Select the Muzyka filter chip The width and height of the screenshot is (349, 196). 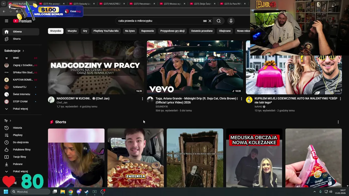[72, 31]
